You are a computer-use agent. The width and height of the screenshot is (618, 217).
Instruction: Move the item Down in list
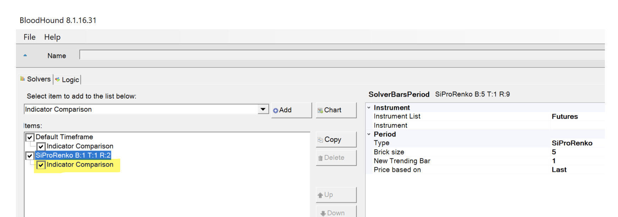pos(336,212)
